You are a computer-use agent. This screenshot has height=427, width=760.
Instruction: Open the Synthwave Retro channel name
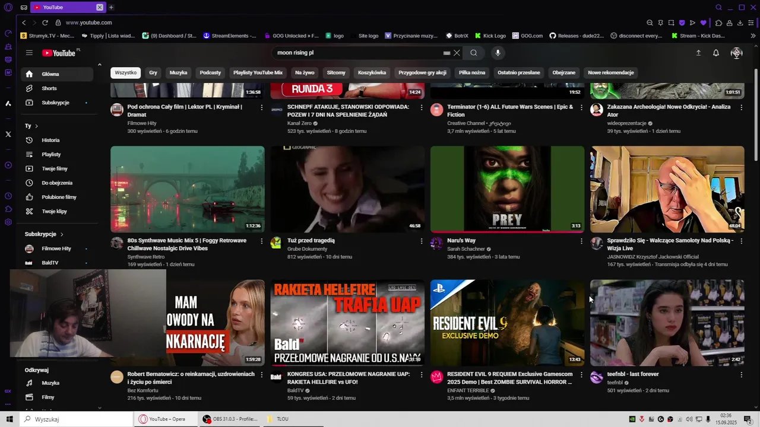click(x=146, y=257)
